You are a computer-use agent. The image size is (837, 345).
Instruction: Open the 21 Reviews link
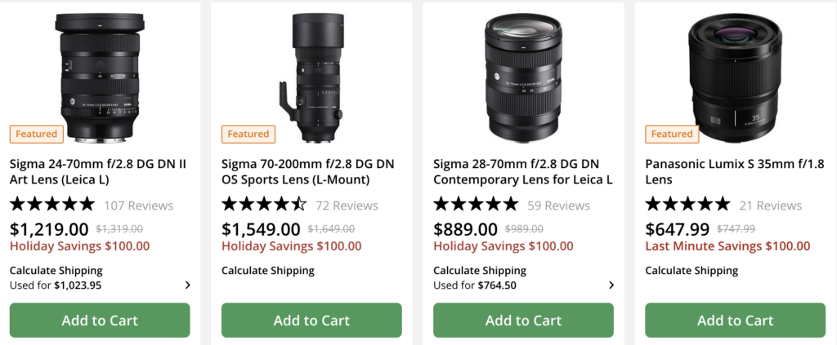click(x=771, y=206)
